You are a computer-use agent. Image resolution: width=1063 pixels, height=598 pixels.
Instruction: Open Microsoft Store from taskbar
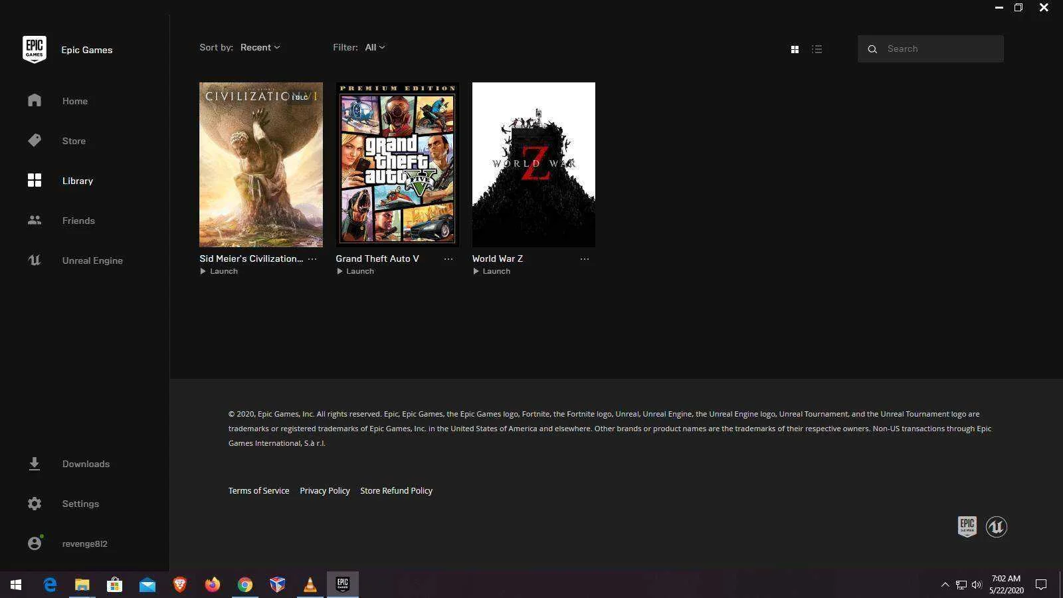pyautogui.click(x=114, y=585)
